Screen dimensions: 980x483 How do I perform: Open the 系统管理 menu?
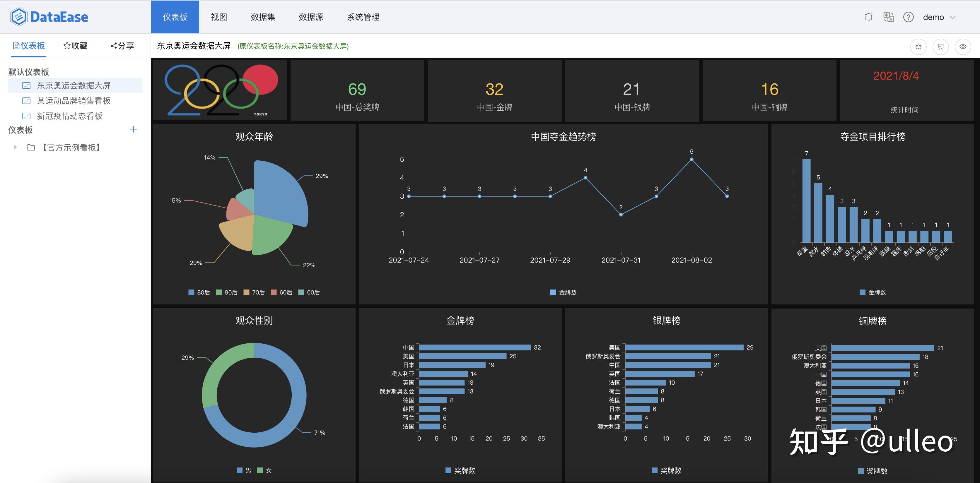point(363,17)
